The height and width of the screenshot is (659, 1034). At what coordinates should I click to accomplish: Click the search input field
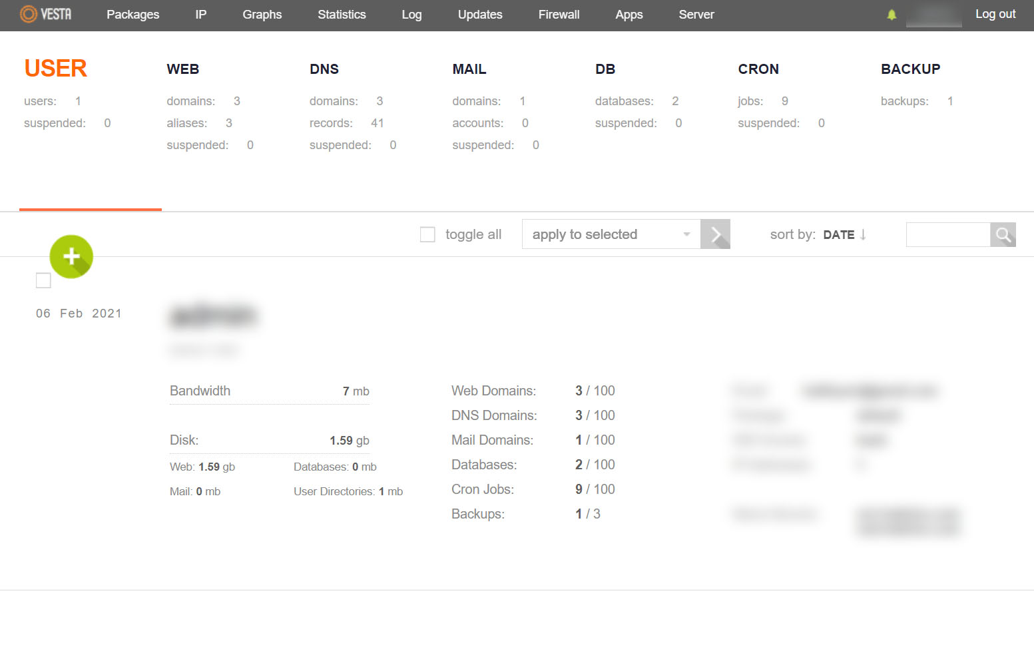pyautogui.click(x=947, y=234)
